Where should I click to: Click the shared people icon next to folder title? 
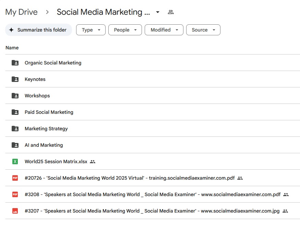tap(170, 12)
